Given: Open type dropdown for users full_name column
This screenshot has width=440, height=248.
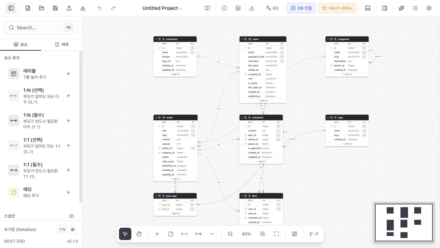Looking at the screenshot, I should (x=272, y=65).
